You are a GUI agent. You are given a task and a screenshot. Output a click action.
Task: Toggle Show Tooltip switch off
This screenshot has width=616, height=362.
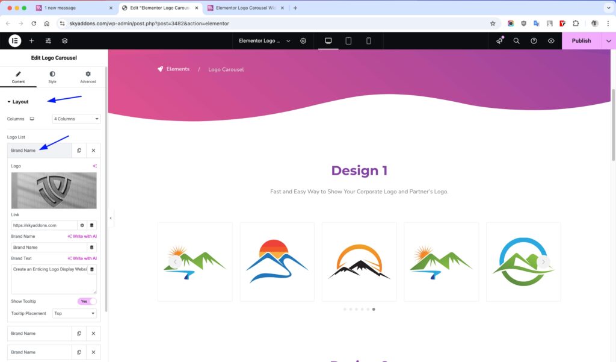(x=87, y=301)
